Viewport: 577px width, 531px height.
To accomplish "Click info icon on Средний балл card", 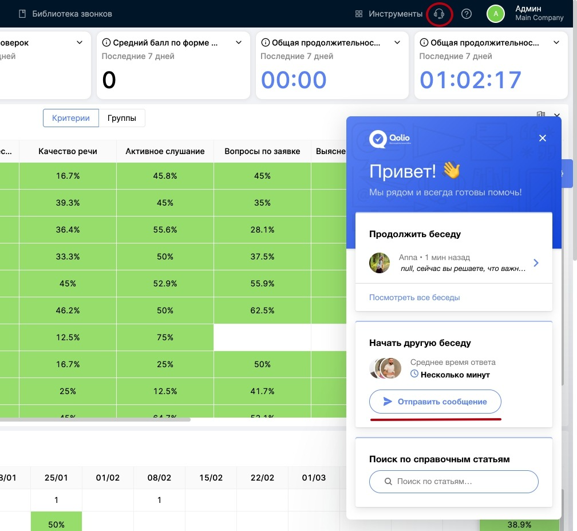I will click(106, 43).
